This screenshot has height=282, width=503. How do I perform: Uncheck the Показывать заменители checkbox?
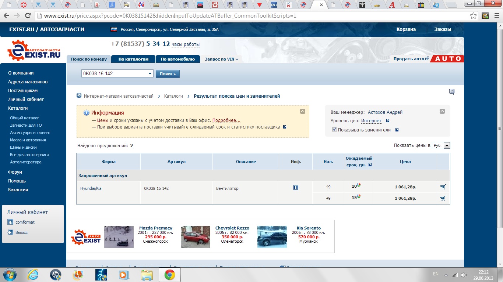[x=334, y=129]
